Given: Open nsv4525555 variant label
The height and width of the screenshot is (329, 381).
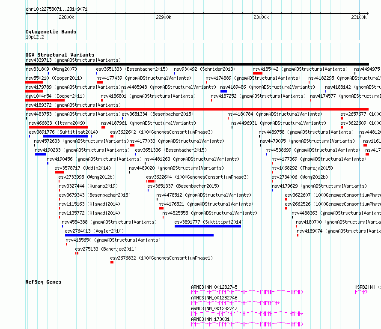Looking at the screenshot, I should coord(210,213).
